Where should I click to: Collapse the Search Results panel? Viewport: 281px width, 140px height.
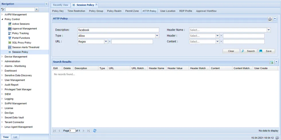coord(276,62)
